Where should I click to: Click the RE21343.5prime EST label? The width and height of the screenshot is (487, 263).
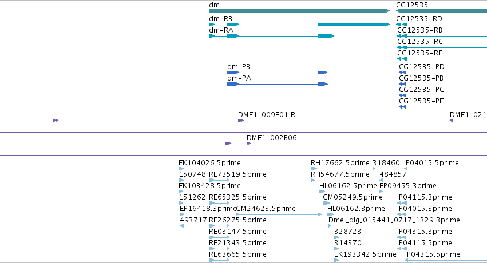(x=237, y=244)
